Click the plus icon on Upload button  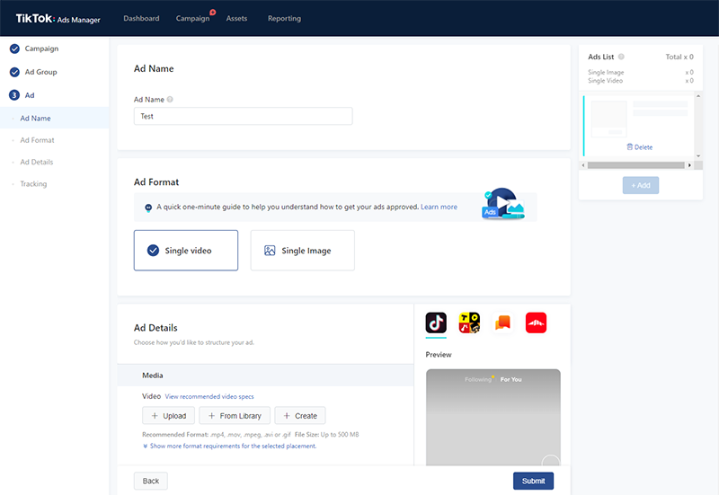click(x=155, y=416)
